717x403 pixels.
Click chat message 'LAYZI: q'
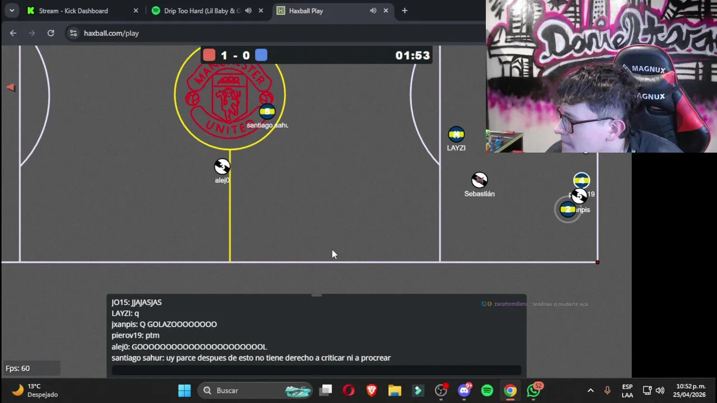(x=125, y=313)
